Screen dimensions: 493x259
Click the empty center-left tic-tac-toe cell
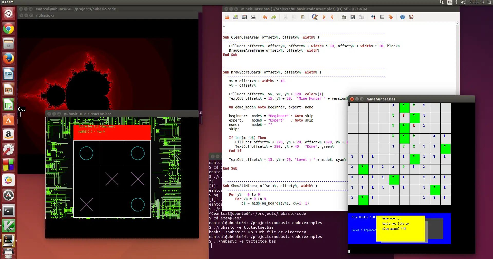click(x=86, y=179)
